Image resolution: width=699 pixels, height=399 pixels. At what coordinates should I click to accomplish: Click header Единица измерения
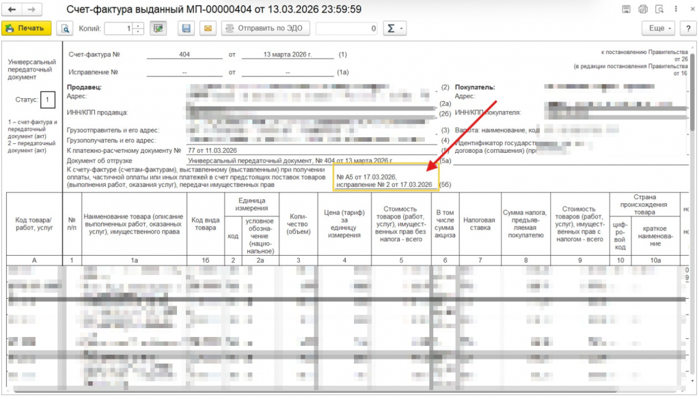point(252,205)
